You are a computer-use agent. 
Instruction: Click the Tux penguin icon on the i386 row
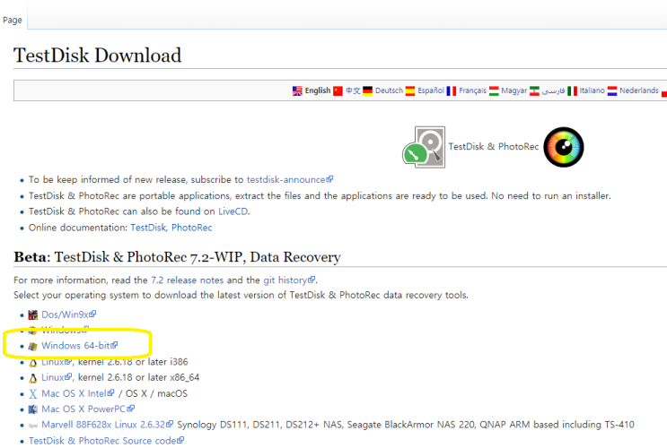tap(32, 362)
